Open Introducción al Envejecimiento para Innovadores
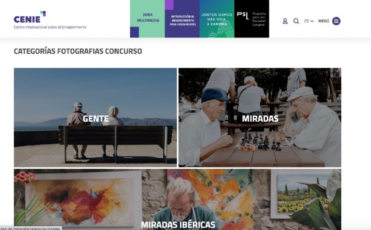Image resolution: width=371 pixels, height=230 pixels. (182, 19)
